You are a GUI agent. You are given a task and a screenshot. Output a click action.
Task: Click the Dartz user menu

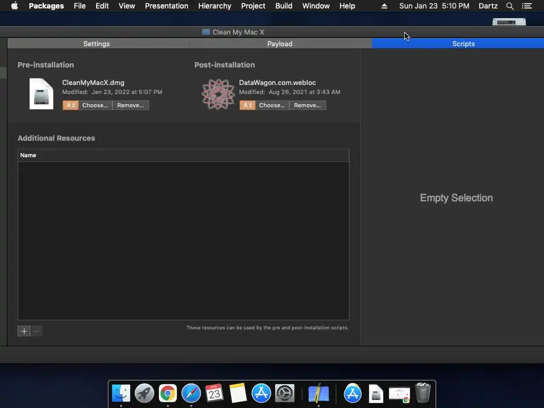pos(488,6)
